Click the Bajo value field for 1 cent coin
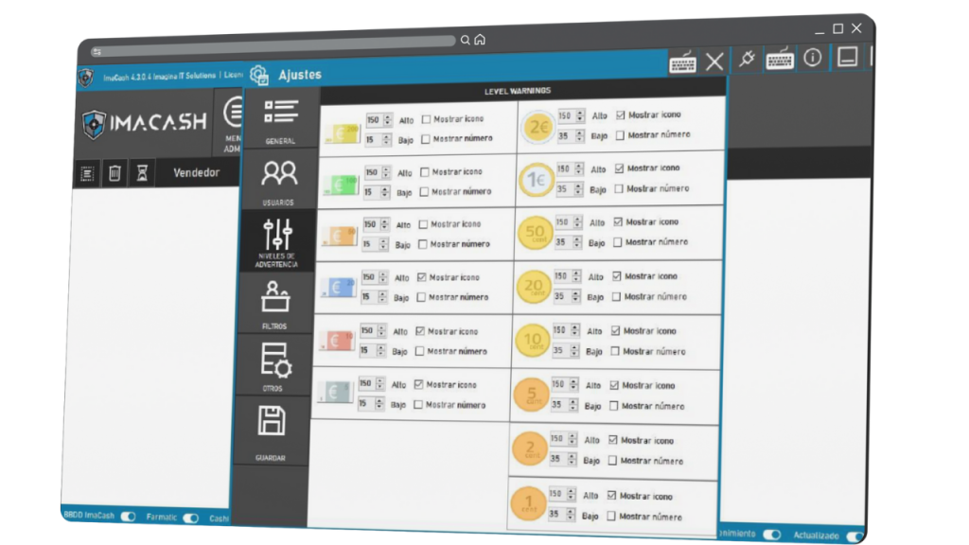This screenshot has height=545, width=969. (x=557, y=515)
